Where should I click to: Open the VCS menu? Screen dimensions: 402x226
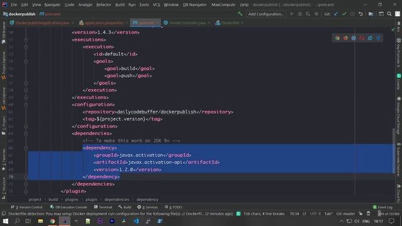(156, 4)
